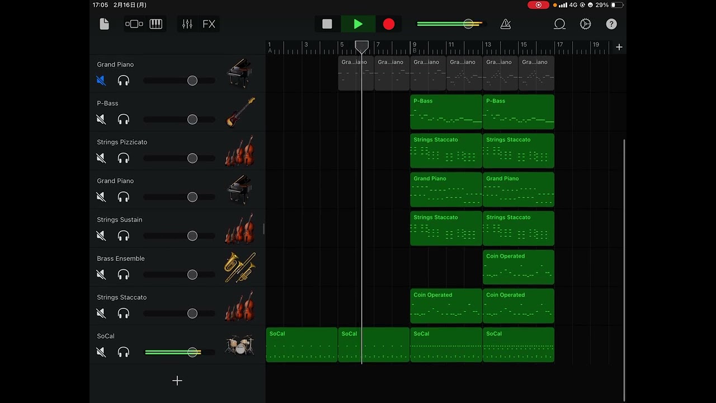Select the Brass Ensemble track name
Viewport: 716px width, 403px height.
(121, 259)
